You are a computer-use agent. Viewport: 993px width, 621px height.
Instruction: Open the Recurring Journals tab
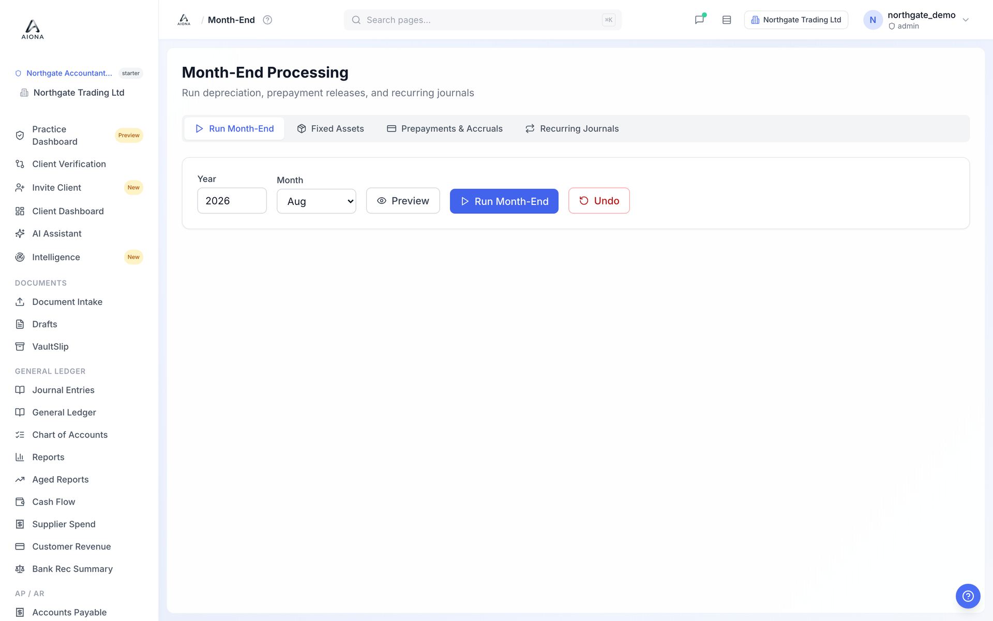coord(572,128)
